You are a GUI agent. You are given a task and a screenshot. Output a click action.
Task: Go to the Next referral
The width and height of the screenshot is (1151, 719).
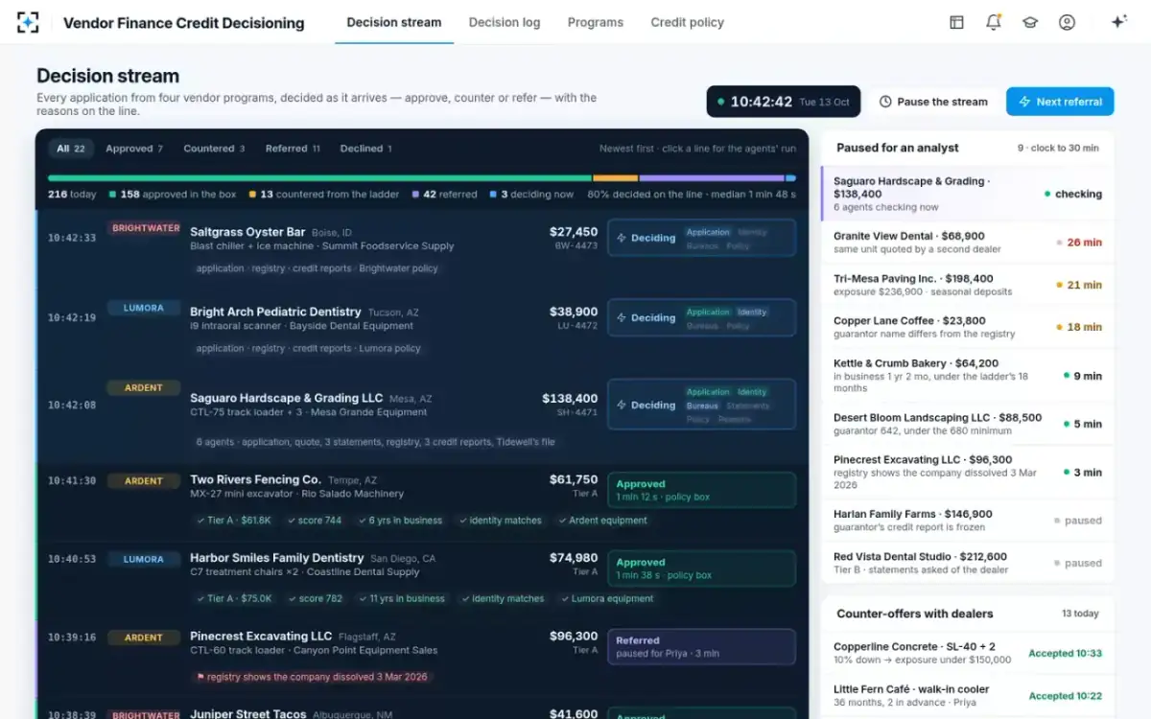(1060, 102)
